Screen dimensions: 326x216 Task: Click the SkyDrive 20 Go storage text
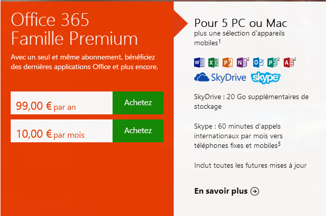pos(251,102)
